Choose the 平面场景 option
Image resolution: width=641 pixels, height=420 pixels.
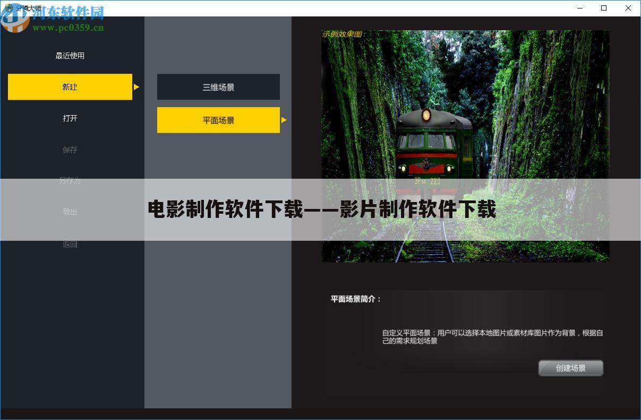[x=218, y=120]
